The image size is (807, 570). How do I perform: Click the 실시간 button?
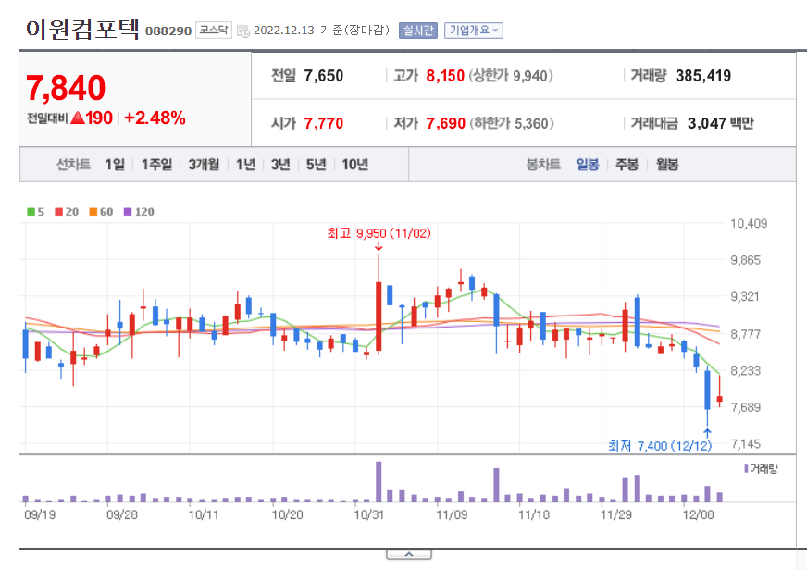[x=418, y=31]
